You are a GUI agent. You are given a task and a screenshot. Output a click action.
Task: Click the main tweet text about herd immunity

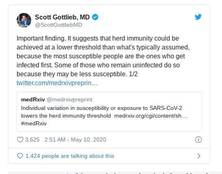(x=103, y=56)
